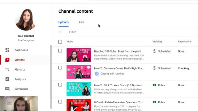The height and width of the screenshot is (111, 198).
Task: Click the Your channel label
Action: (x=26, y=36)
